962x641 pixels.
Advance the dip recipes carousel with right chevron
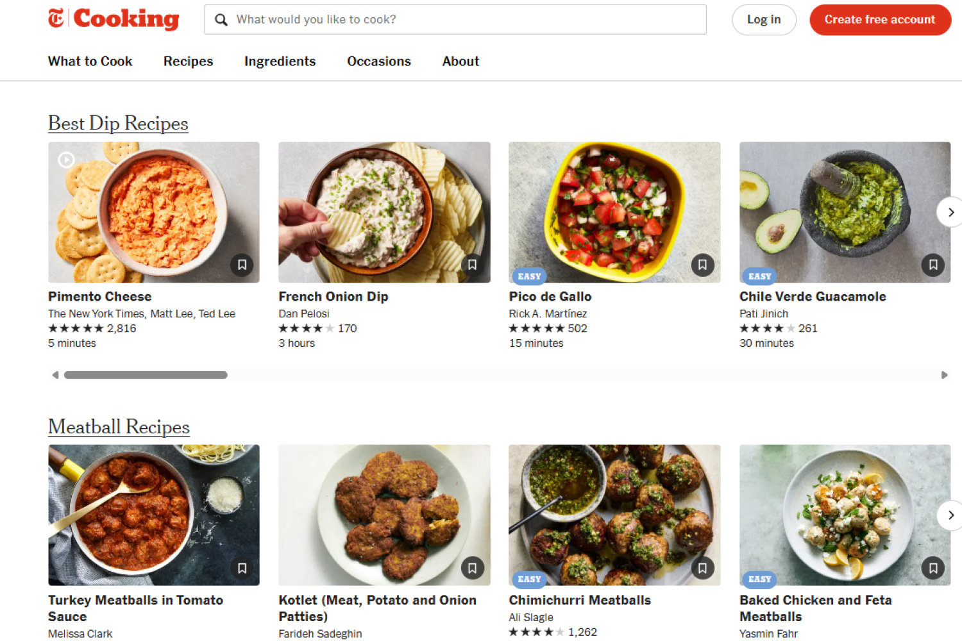(x=950, y=212)
